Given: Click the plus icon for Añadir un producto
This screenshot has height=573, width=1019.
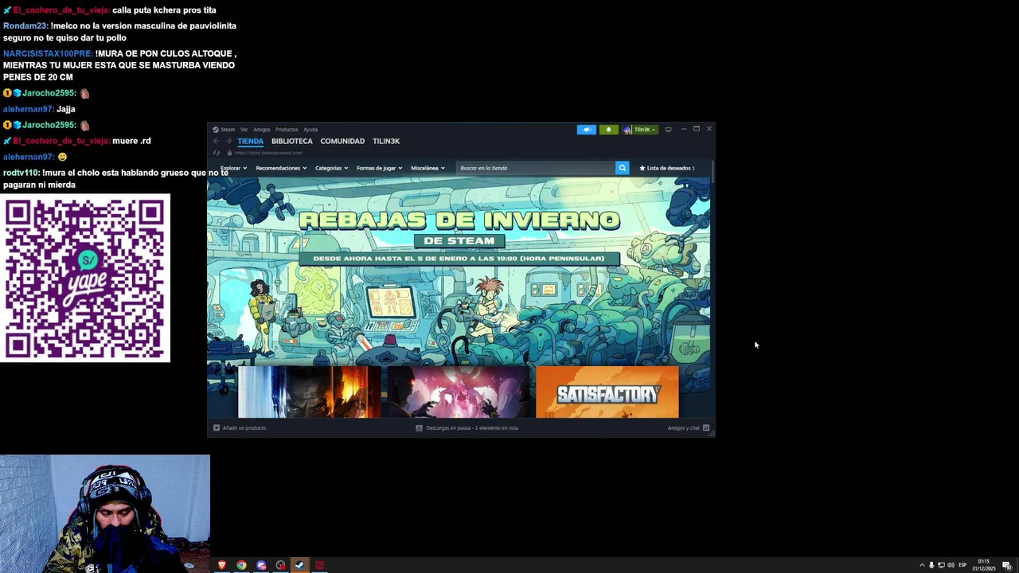Looking at the screenshot, I should [x=216, y=428].
